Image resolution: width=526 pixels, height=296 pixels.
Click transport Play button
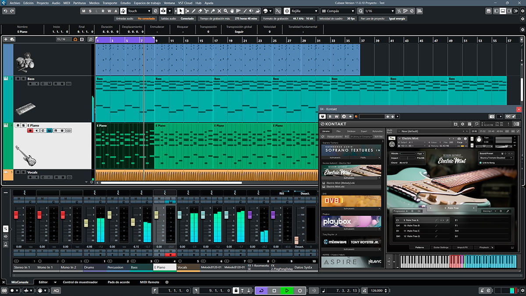click(287, 290)
